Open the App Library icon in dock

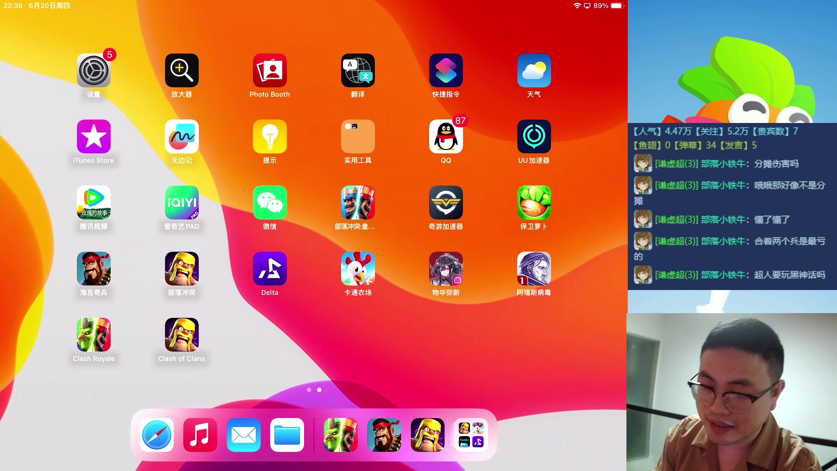tap(471, 435)
